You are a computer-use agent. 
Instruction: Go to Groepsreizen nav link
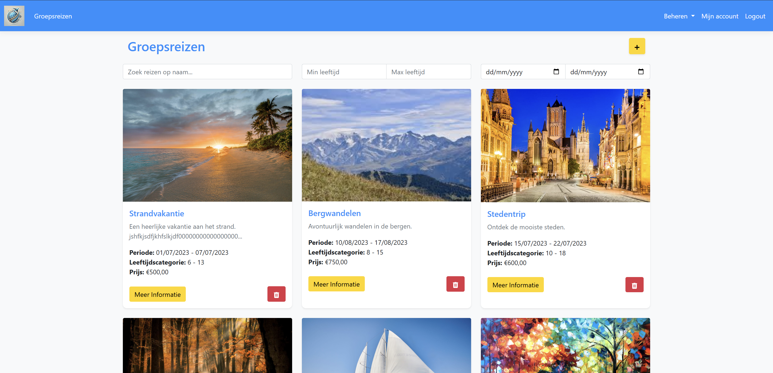[53, 16]
